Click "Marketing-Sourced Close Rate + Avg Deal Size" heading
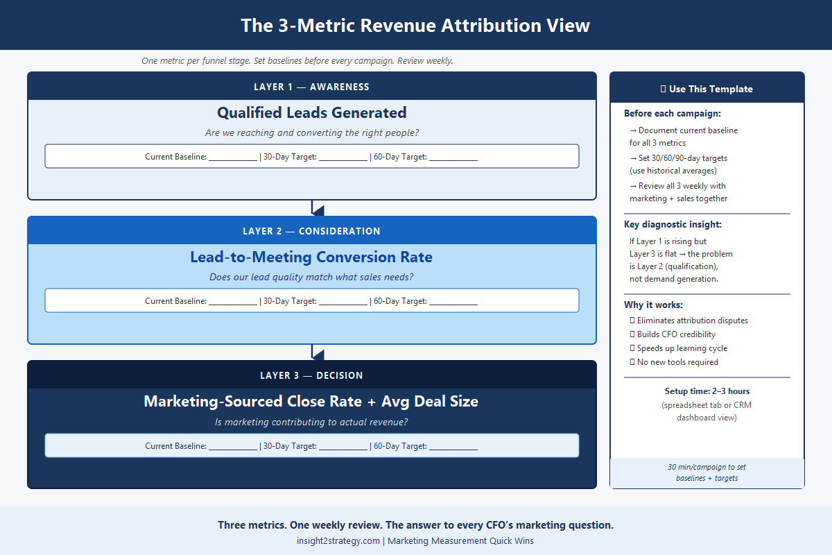 point(311,401)
